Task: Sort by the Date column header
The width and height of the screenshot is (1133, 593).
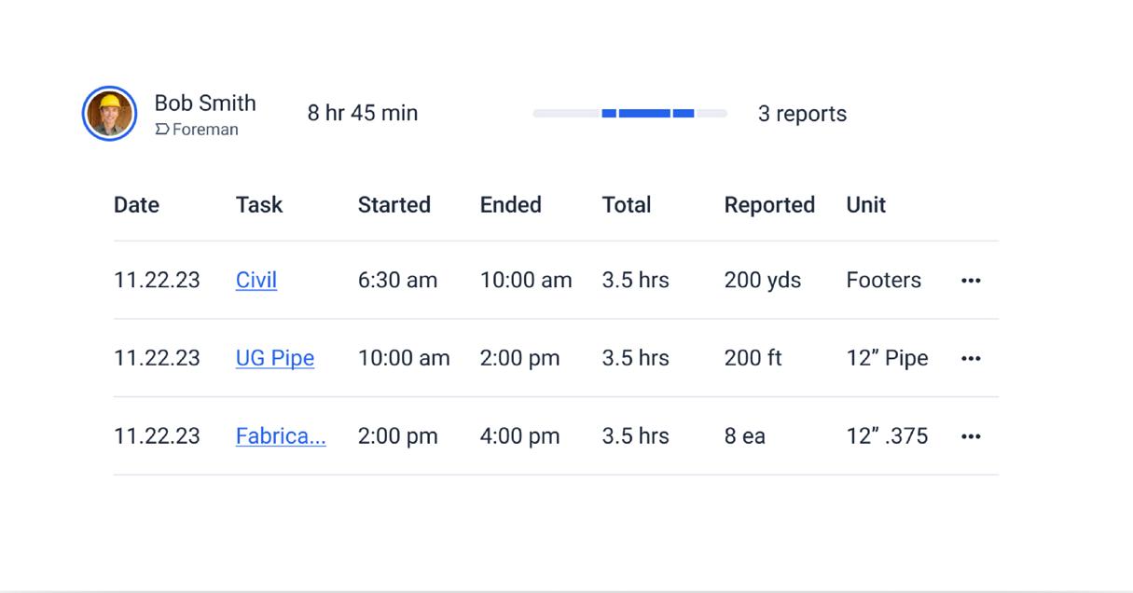Action: (136, 205)
